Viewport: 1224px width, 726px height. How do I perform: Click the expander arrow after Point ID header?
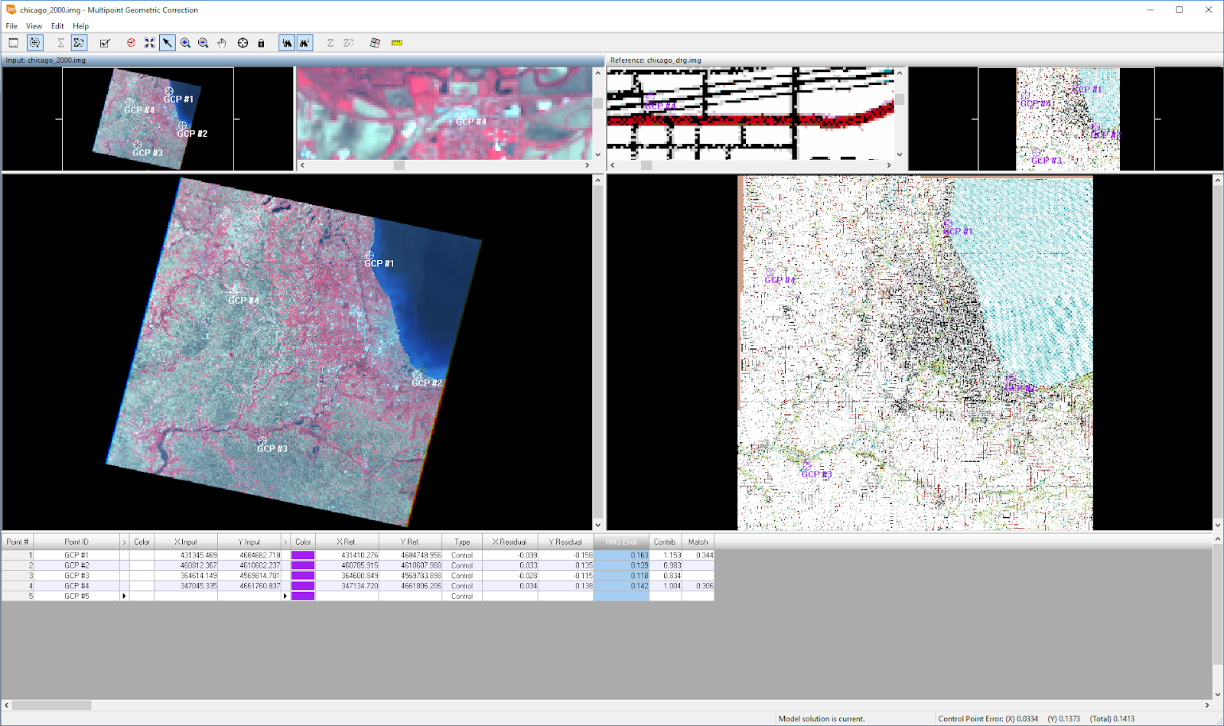(124, 542)
